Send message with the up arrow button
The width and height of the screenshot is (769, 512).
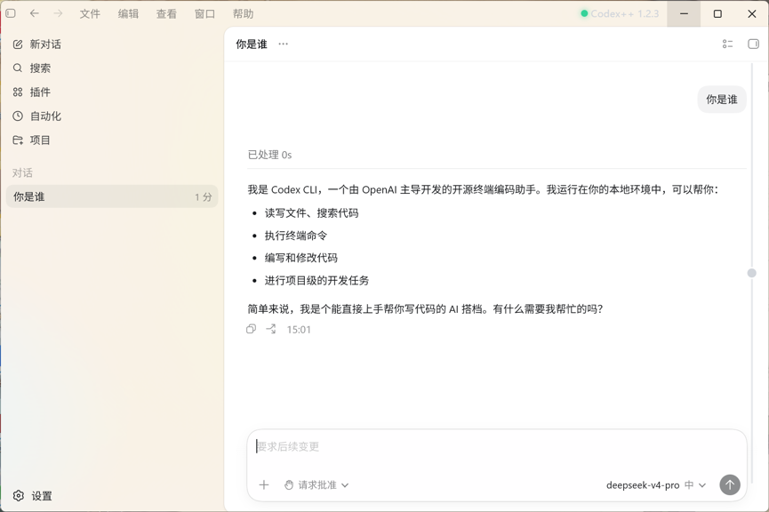point(730,485)
